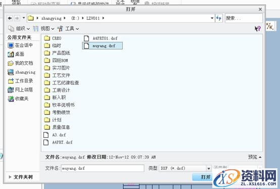This screenshot has height=189, width=280.
Task: Select the A4PRT01.dxf file
Action: point(101,38)
